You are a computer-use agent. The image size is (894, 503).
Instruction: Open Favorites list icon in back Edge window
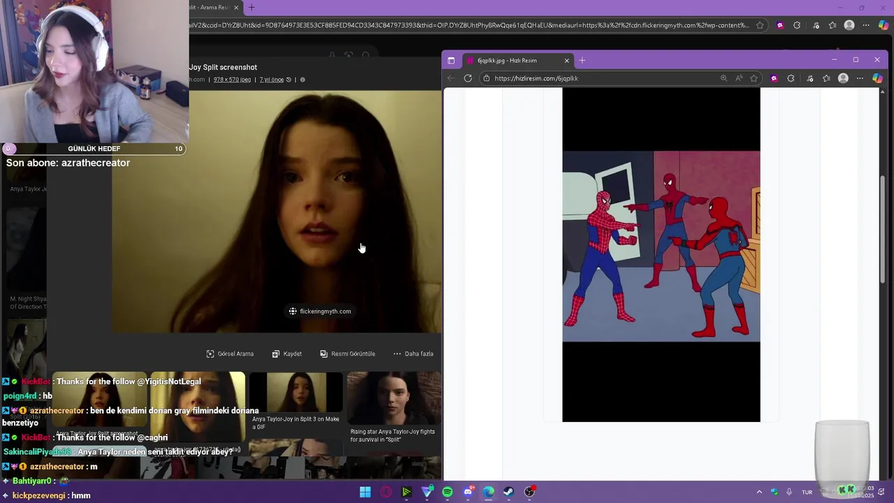833,25
